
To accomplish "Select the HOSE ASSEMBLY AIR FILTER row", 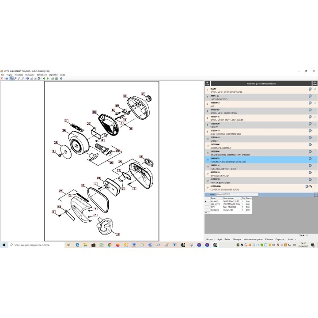I will (261, 167).
